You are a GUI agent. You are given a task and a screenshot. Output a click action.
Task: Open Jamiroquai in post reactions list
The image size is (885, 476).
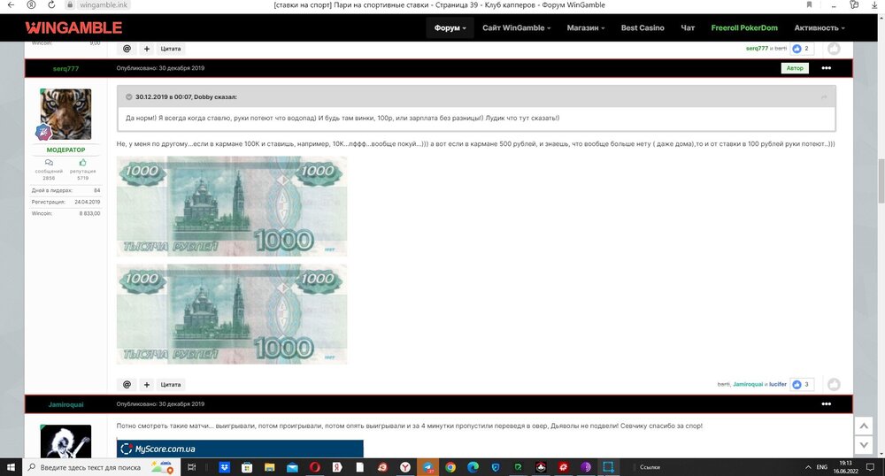(748, 384)
